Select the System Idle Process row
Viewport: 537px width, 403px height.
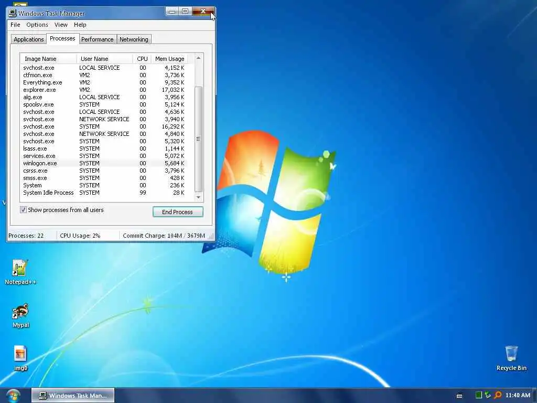click(x=104, y=193)
